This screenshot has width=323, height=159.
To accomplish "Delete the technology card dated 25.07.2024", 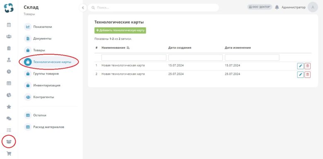I will (x=308, y=75).
